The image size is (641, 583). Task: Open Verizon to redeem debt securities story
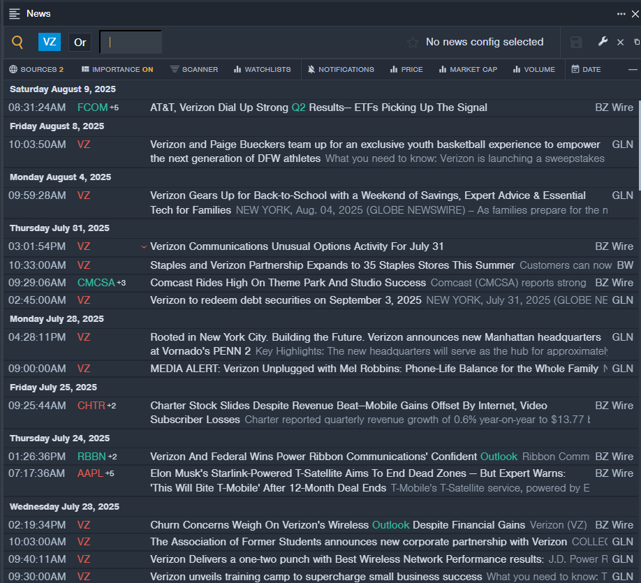pyautogui.click(x=286, y=300)
